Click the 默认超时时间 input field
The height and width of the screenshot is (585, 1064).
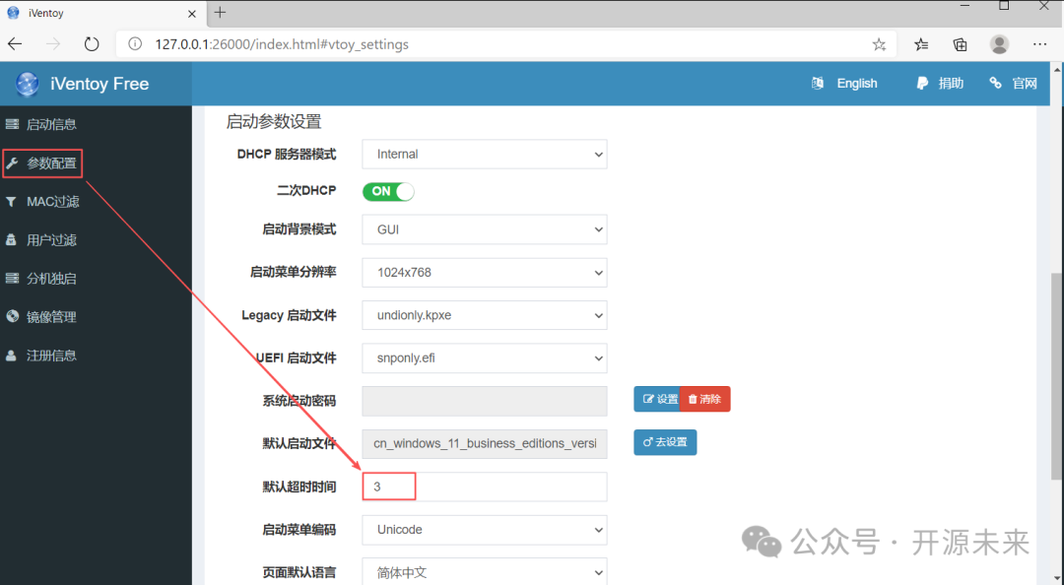coord(485,487)
